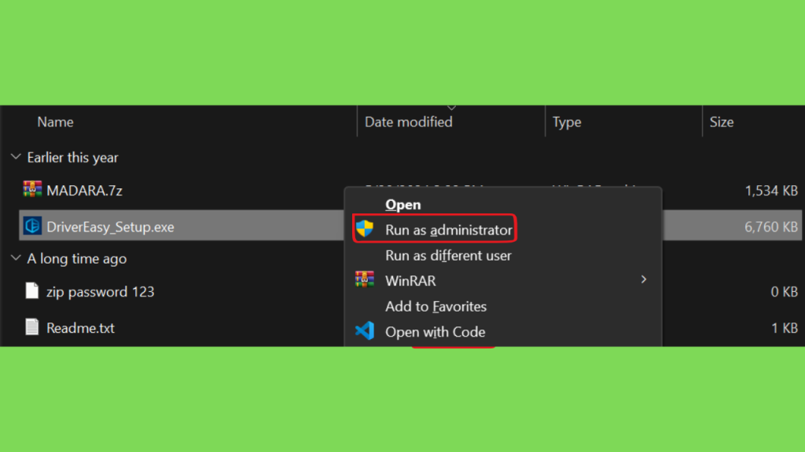Choose Add to Favorites
This screenshot has height=452, width=805.
click(436, 307)
